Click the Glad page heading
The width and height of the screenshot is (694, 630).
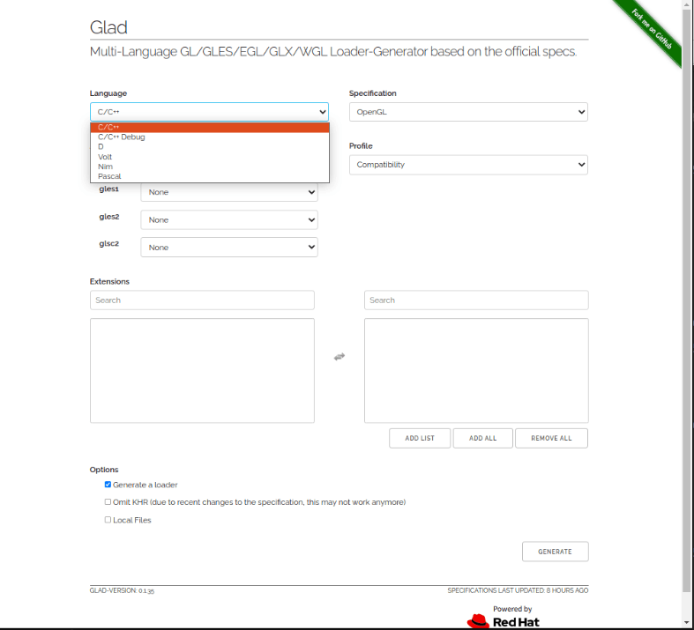tap(108, 27)
